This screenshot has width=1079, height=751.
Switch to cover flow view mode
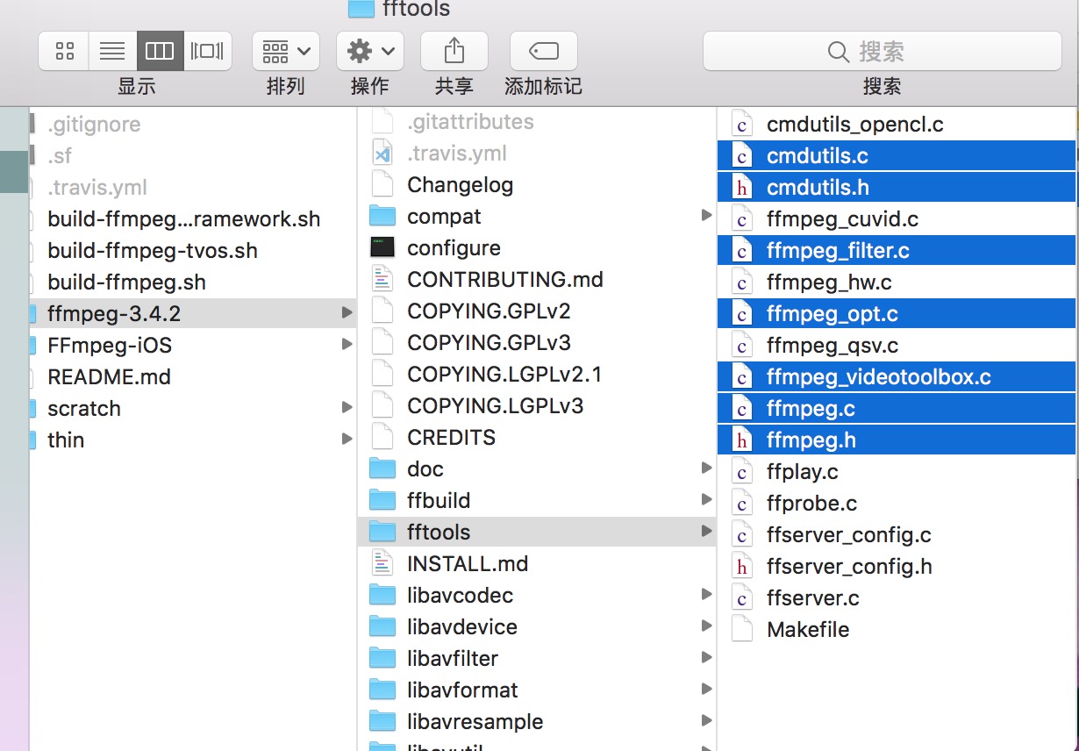208,51
